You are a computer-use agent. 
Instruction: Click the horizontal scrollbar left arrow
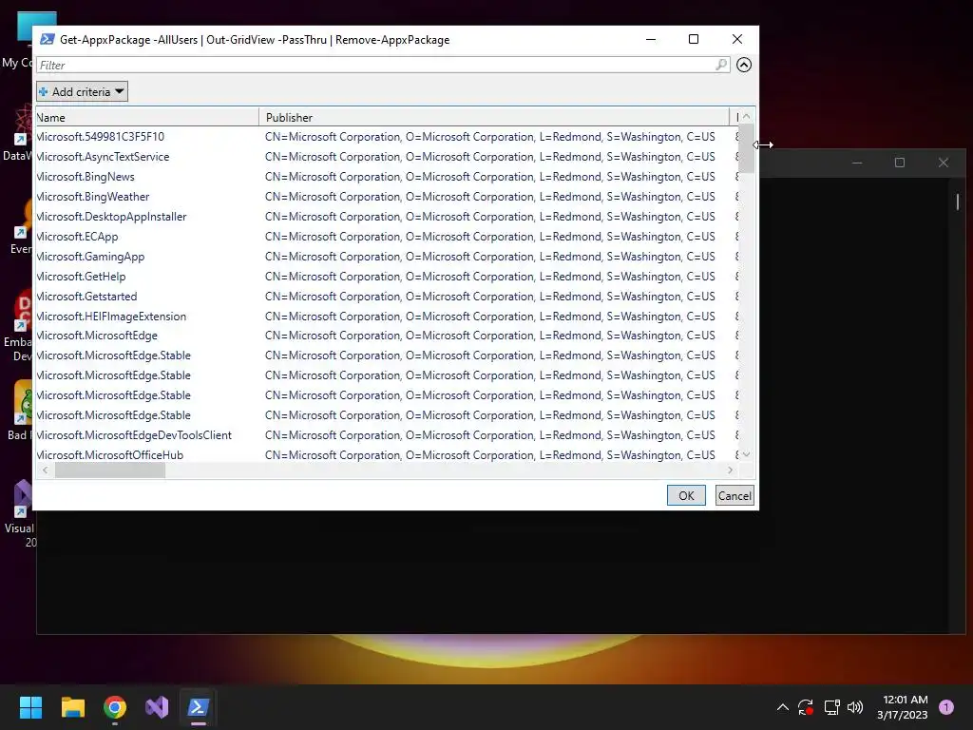(x=45, y=470)
